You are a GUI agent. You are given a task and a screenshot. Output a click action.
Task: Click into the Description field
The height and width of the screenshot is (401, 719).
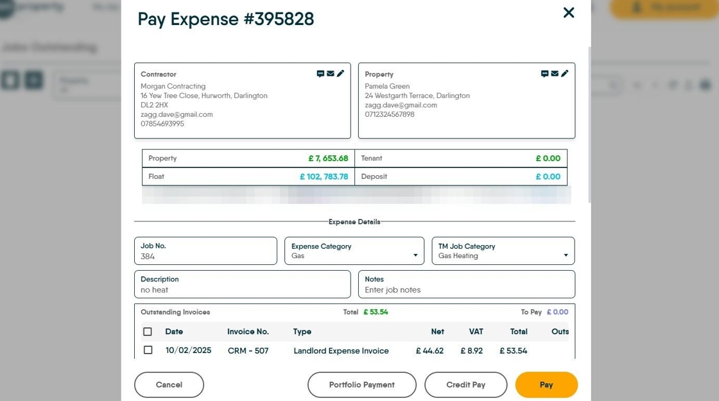tap(242, 289)
